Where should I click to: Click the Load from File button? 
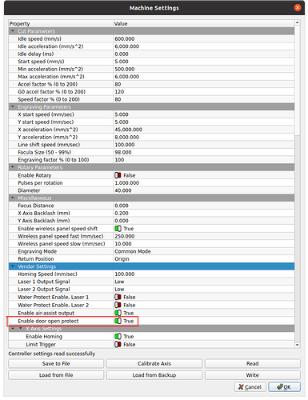click(56, 375)
